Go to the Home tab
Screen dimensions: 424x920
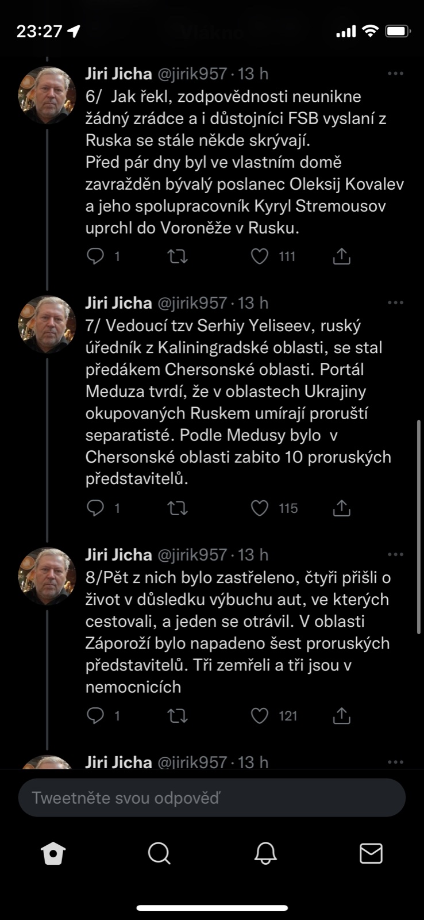coord(53,854)
